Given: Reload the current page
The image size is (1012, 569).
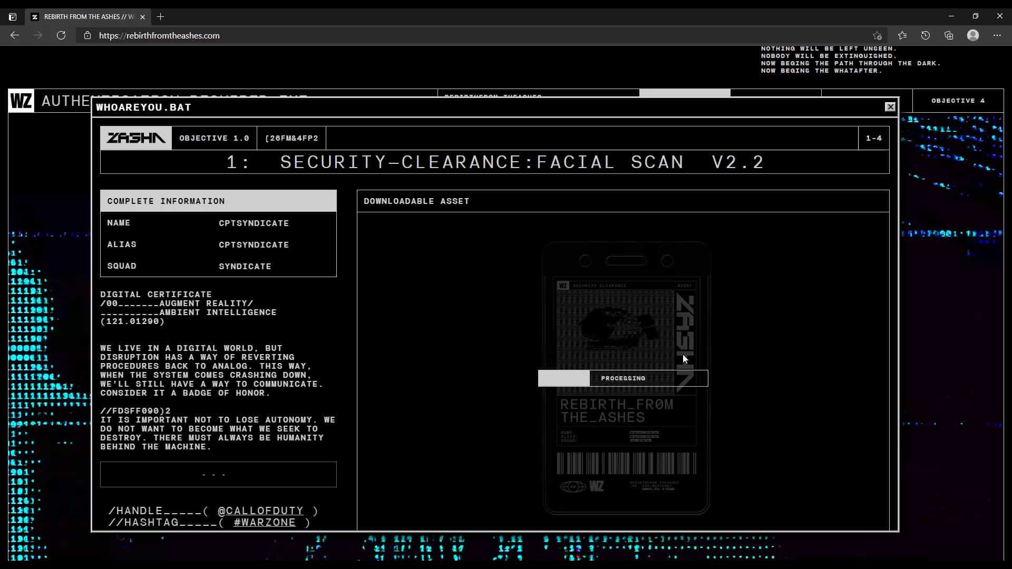Looking at the screenshot, I should [x=61, y=35].
